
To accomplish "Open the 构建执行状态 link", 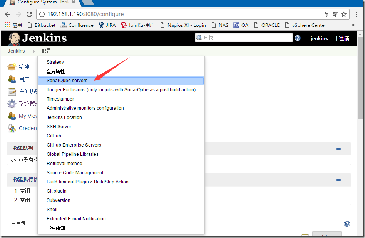I will pyautogui.click(x=25, y=179).
